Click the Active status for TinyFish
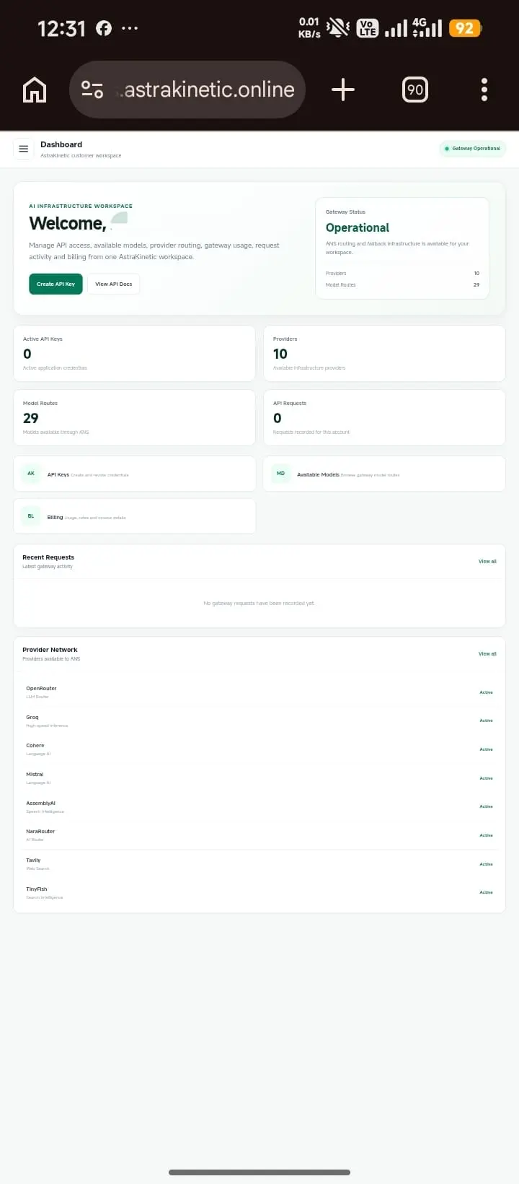519x1184 pixels. 487,892
